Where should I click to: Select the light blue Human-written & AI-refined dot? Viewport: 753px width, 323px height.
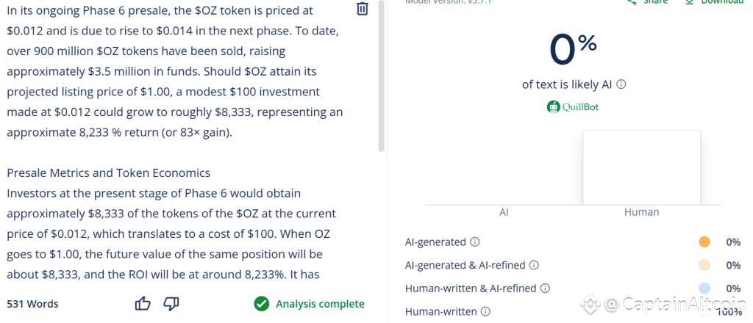click(704, 288)
